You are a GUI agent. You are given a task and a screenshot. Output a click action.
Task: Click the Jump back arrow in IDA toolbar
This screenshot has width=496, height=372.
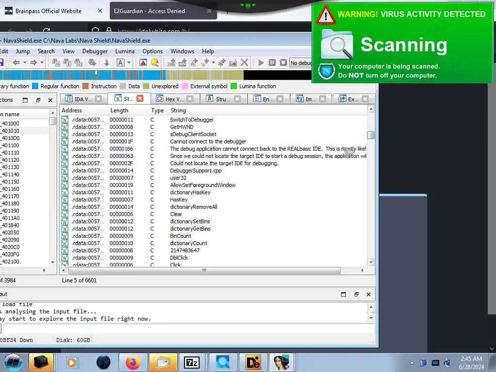click(x=16, y=62)
